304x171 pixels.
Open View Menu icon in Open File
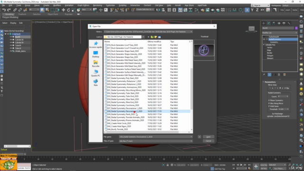pyautogui.click(x=160, y=37)
